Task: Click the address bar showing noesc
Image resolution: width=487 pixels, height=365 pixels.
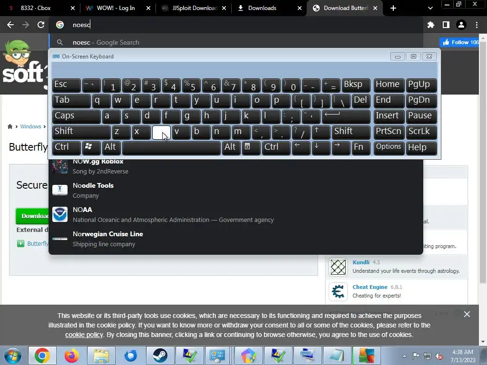Action: click(236, 25)
